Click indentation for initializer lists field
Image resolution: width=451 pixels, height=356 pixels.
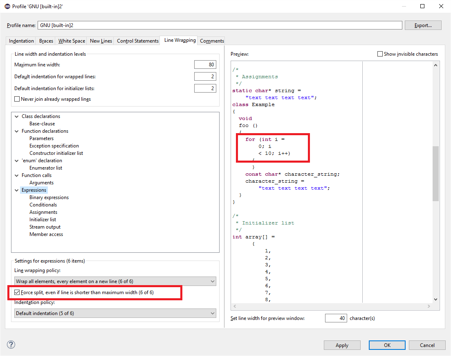coord(205,88)
